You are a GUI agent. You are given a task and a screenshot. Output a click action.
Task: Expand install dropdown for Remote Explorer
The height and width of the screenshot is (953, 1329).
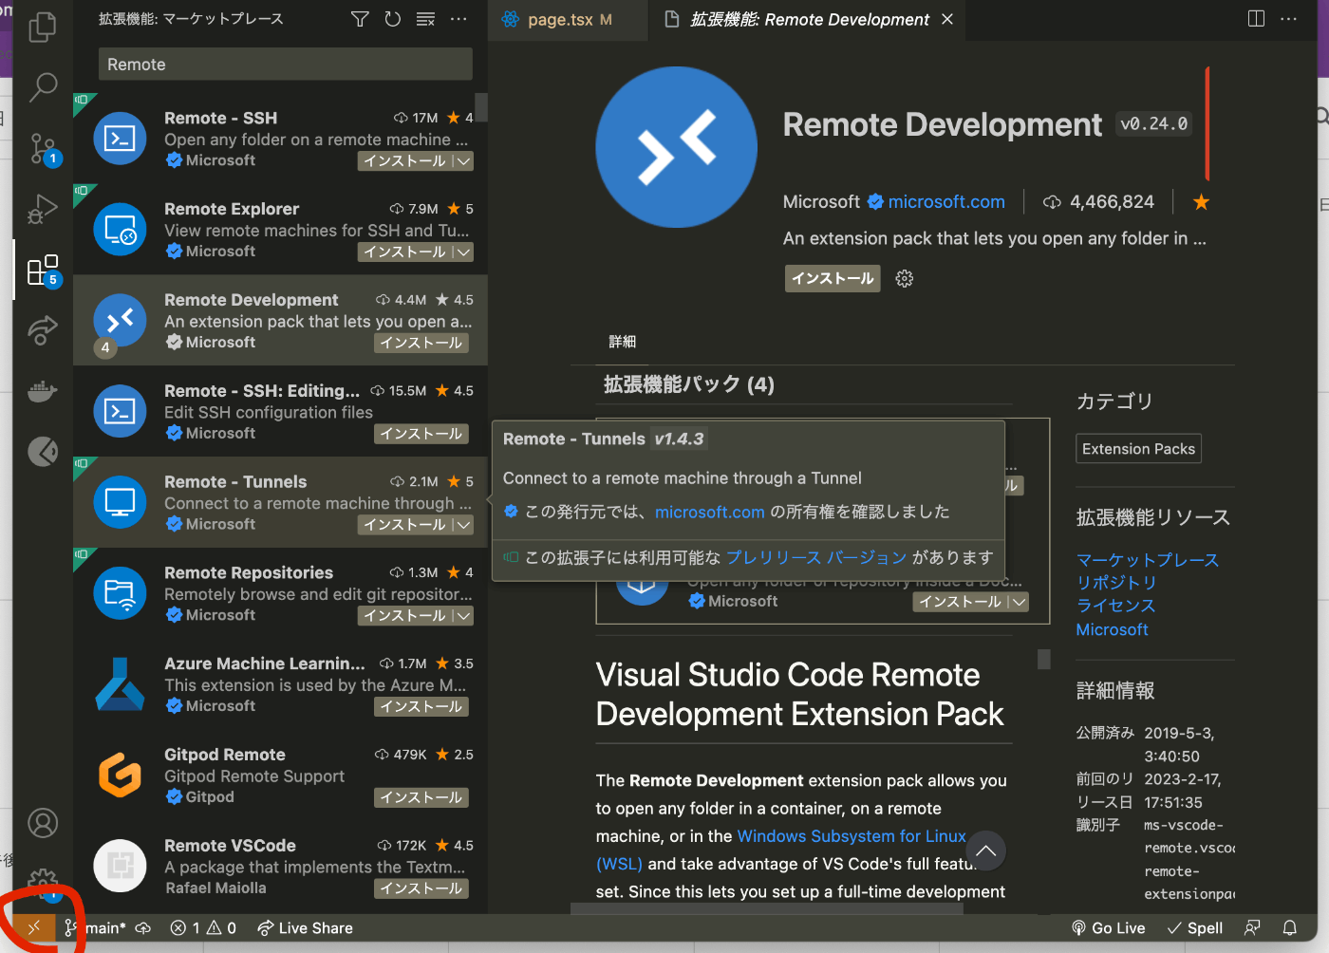tap(463, 252)
